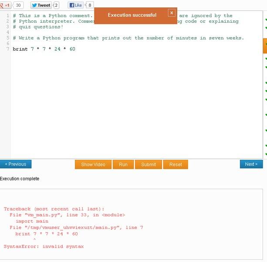Close the Execution successful notification
The width and height of the screenshot is (267, 262).
tap(172, 13)
